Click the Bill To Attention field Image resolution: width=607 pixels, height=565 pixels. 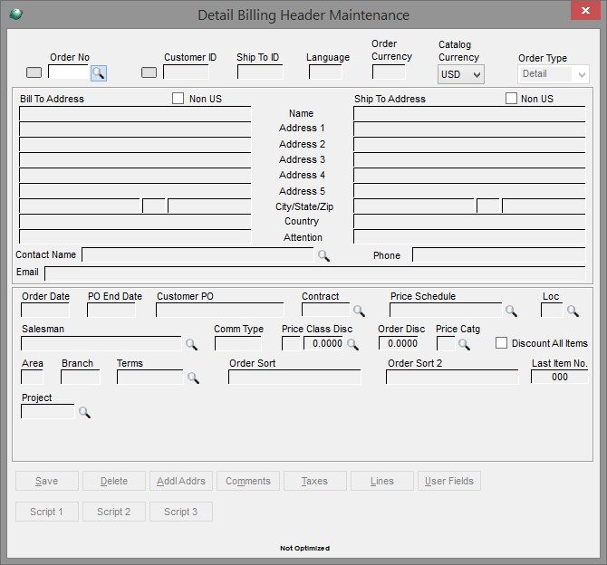pos(135,237)
